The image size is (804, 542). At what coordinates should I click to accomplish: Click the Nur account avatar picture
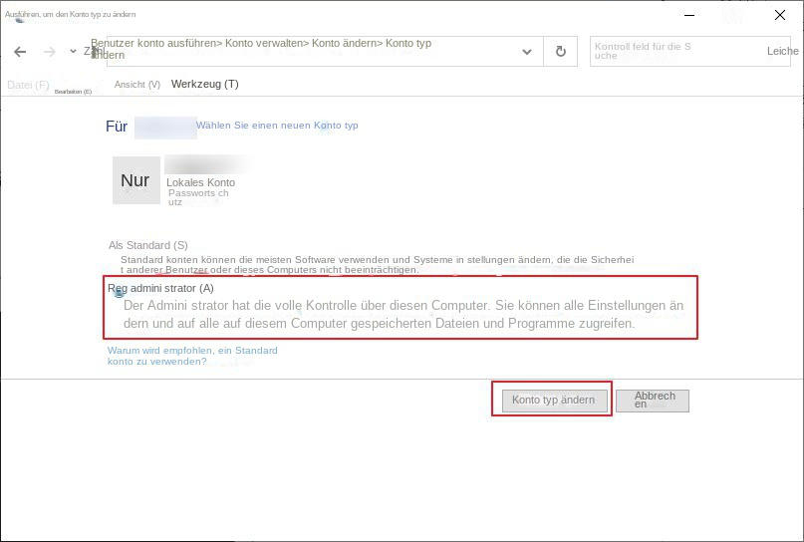pyautogui.click(x=136, y=180)
